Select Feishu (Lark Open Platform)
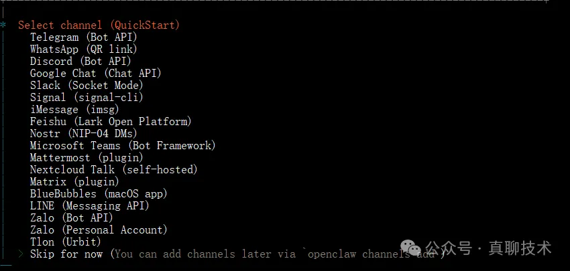Image resolution: width=570 pixels, height=271 pixels. point(111,122)
